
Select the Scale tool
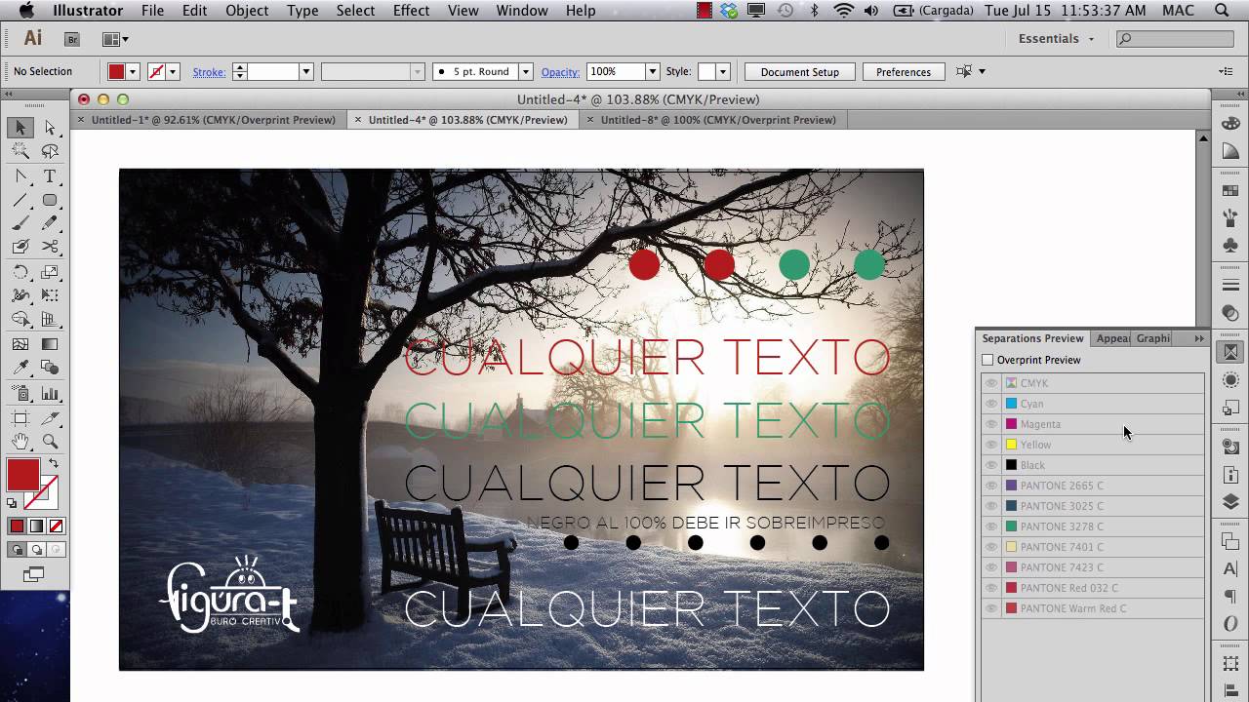(50, 272)
